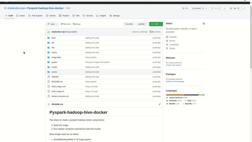Click the README.md file icon in file list
Viewport: 252px width, 142px height.
[x=48, y=82]
